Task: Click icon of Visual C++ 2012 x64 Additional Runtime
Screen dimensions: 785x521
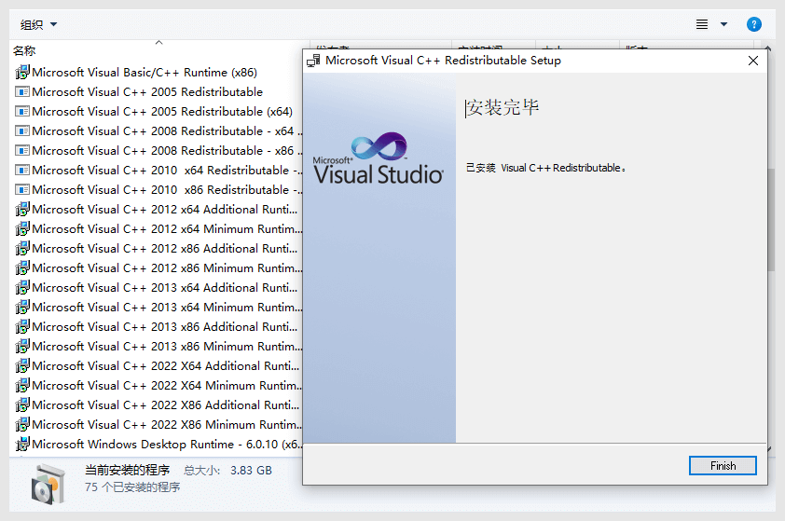Action: [22, 210]
